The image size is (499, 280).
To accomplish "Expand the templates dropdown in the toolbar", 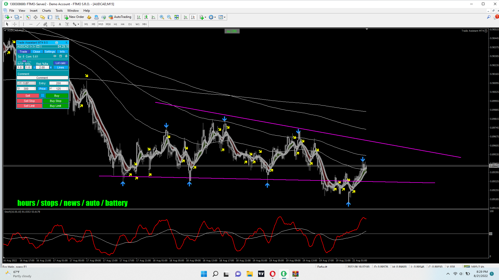I will (225, 17).
